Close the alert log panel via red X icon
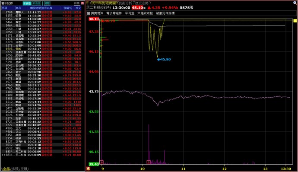 [82, 3]
